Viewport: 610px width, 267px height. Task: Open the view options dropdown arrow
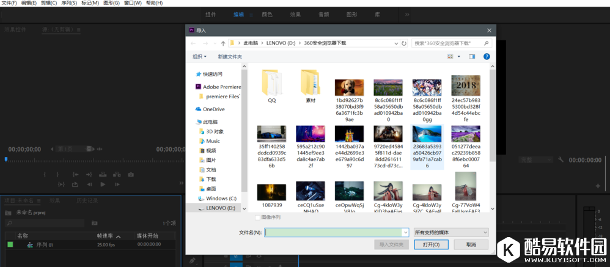pyautogui.click(x=458, y=56)
